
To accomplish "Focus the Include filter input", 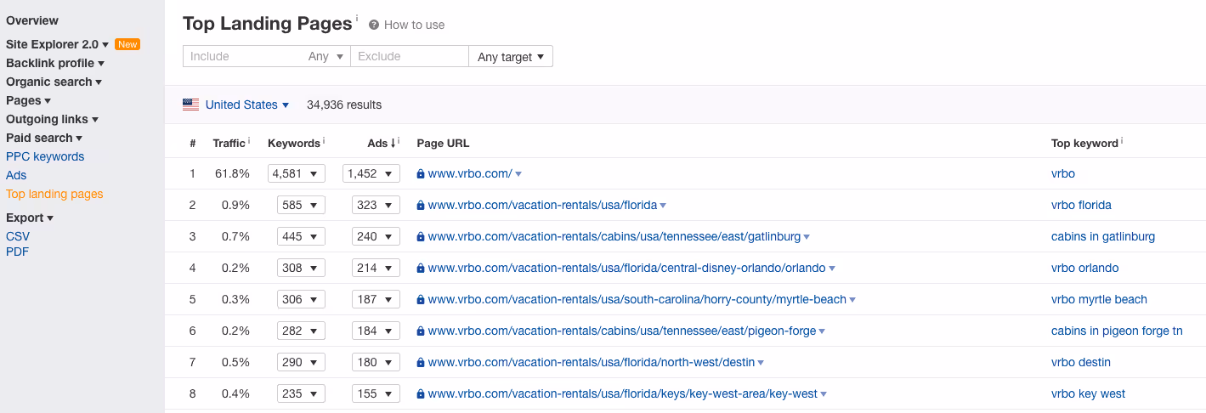I will click(x=245, y=56).
